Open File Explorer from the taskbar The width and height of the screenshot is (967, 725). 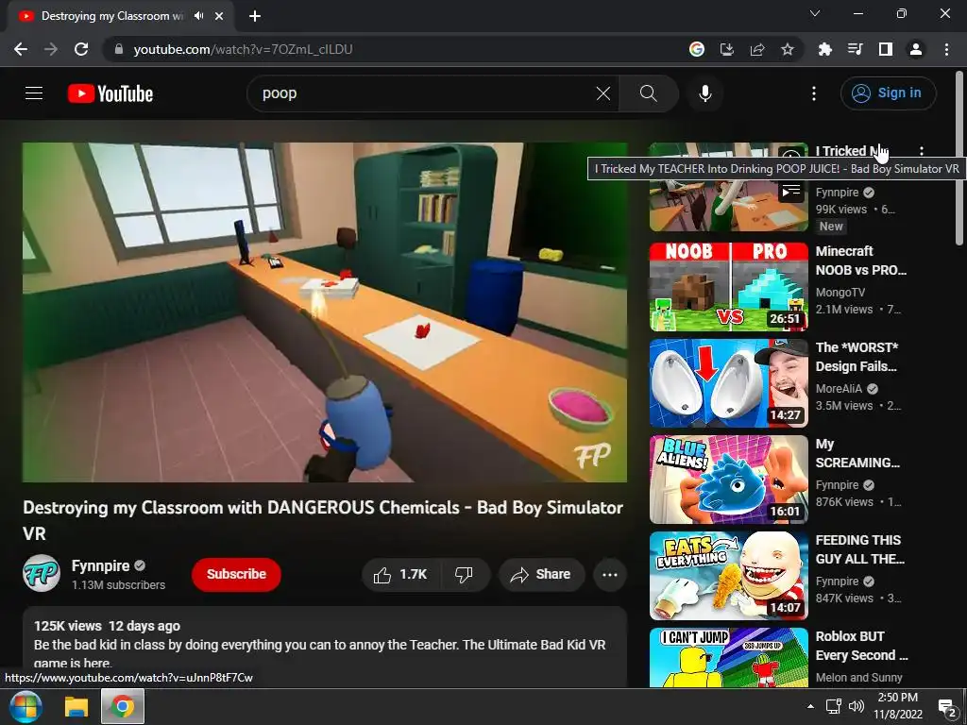[x=76, y=706]
